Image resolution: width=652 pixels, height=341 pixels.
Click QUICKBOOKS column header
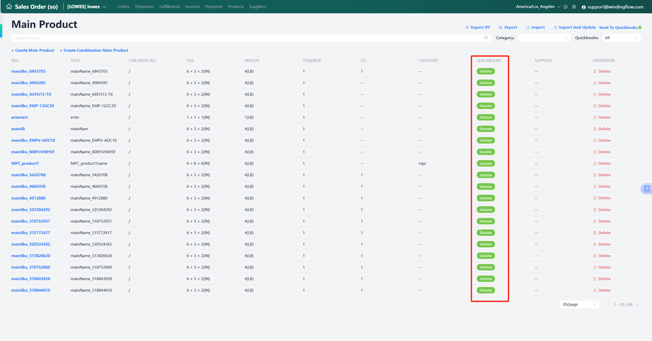[x=489, y=61]
